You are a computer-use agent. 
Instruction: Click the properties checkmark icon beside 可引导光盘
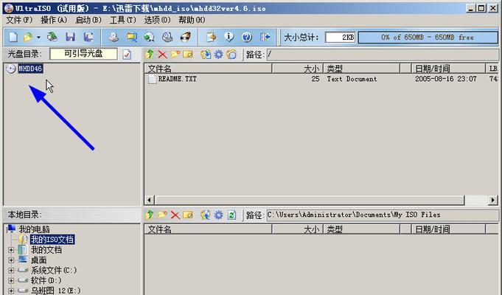tap(127, 54)
